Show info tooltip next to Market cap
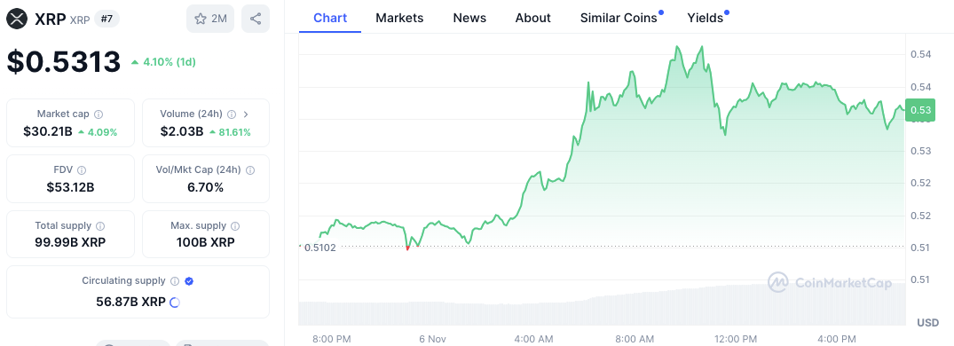This screenshot has height=346, width=954. 99,114
